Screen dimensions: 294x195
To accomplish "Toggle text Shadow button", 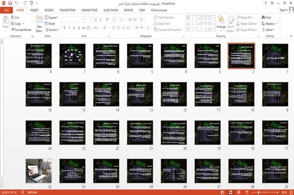I will (79, 28).
